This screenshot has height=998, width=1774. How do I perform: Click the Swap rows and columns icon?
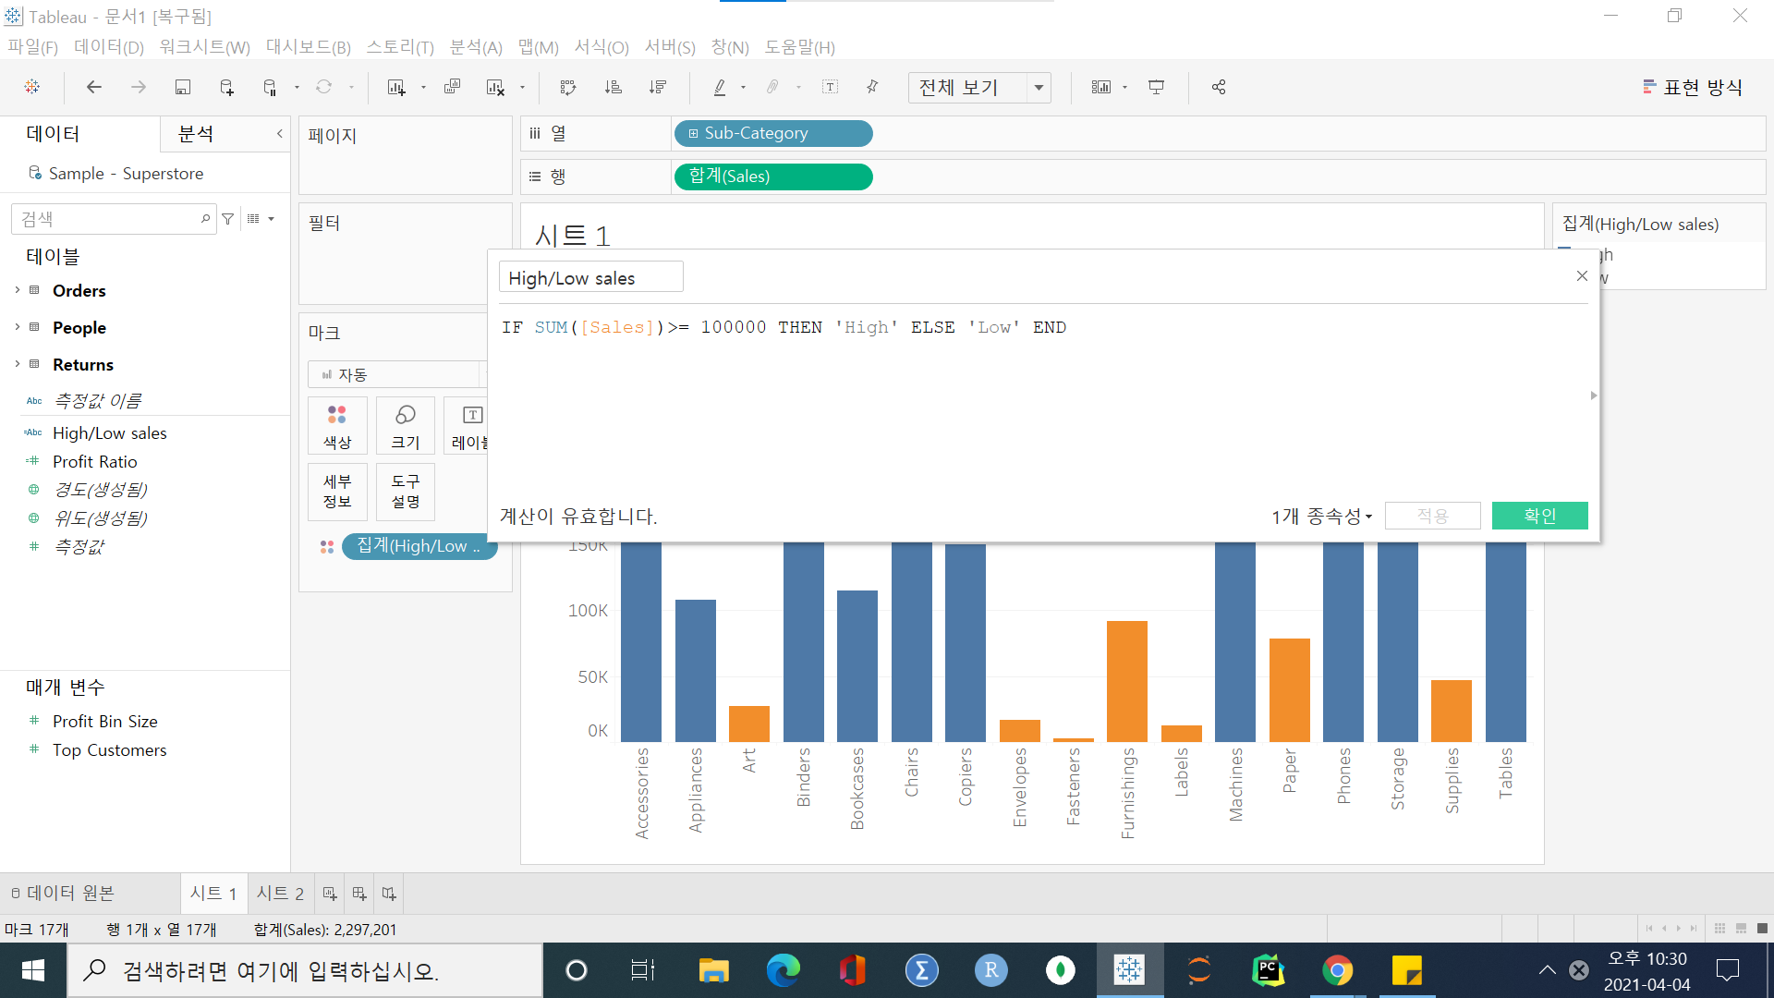[x=568, y=87]
